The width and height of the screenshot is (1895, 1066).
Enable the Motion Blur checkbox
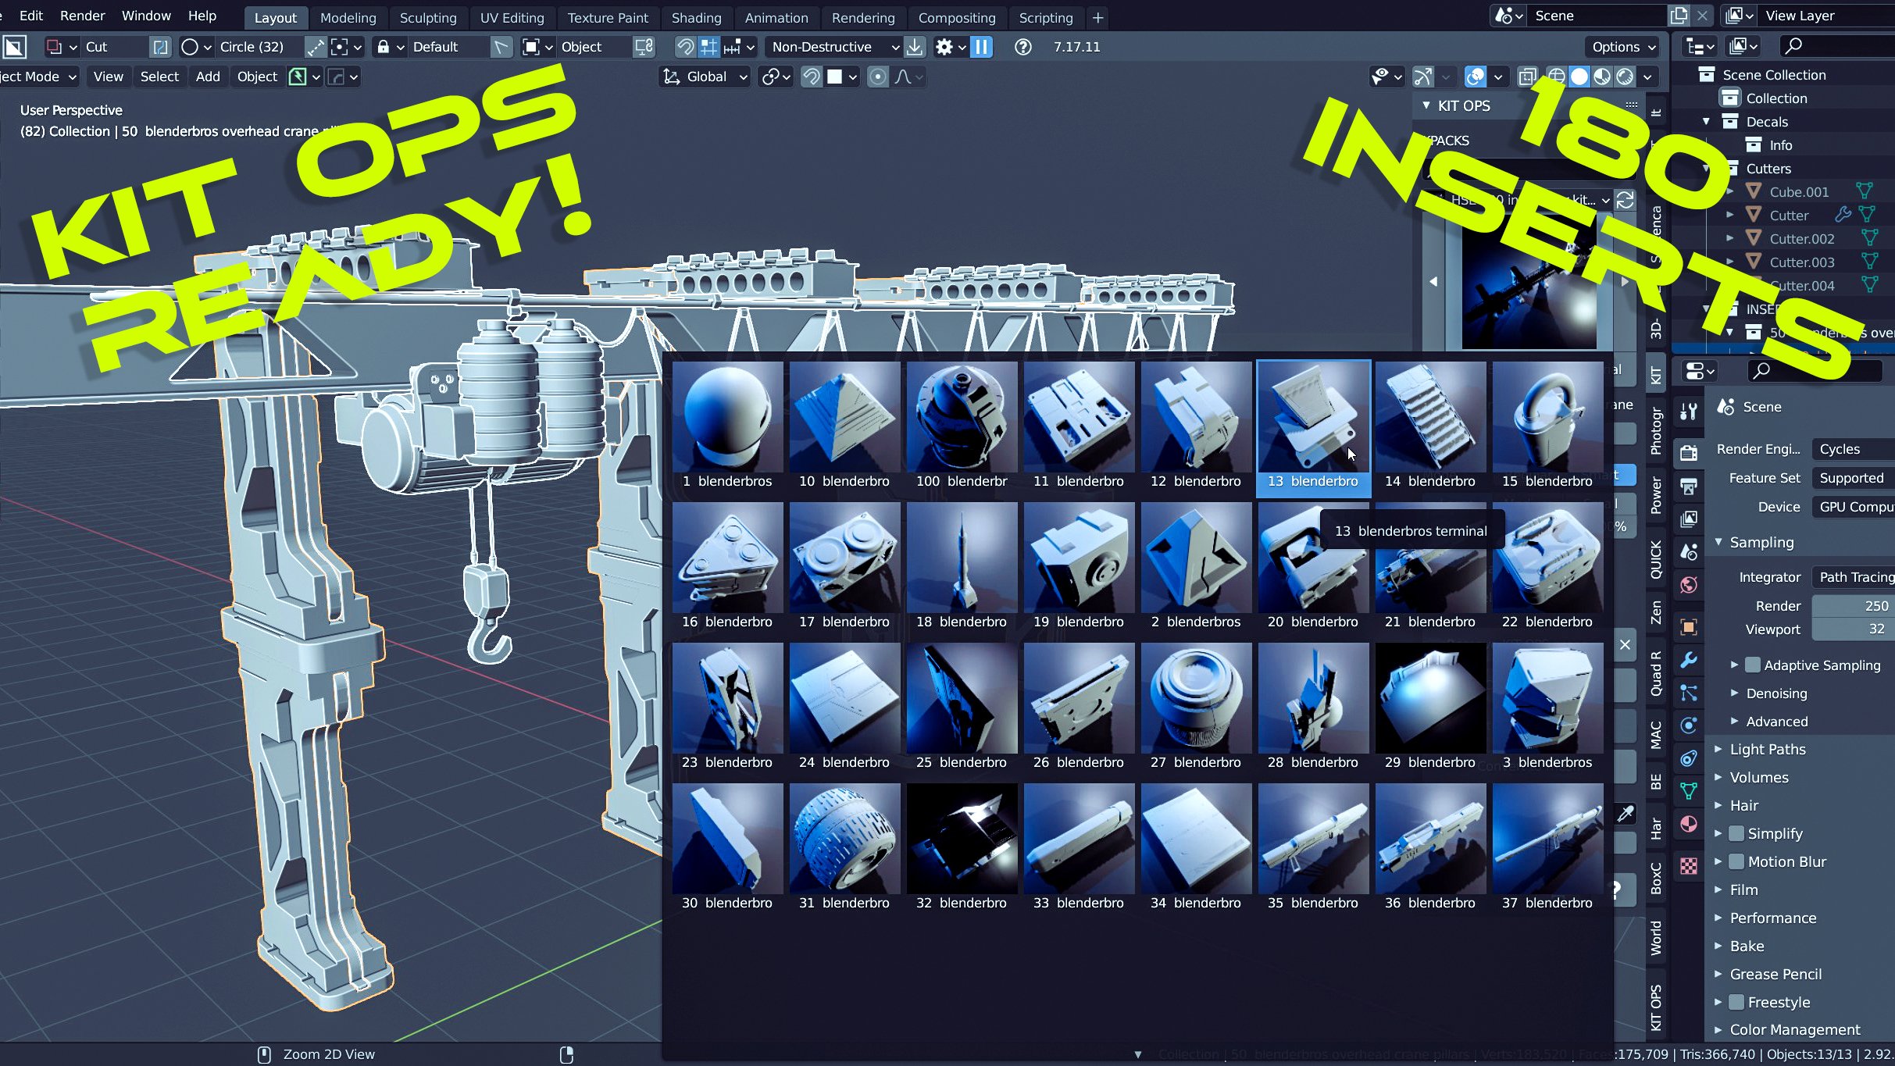click(x=1737, y=861)
